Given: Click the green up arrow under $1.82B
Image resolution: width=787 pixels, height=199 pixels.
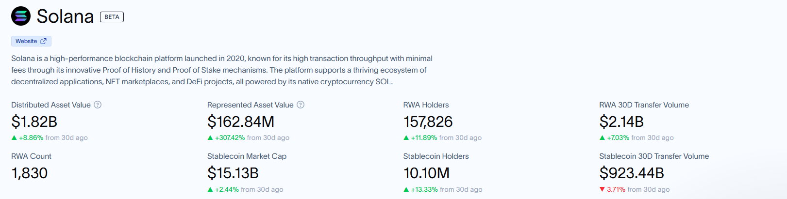Looking at the screenshot, I should [14, 138].
